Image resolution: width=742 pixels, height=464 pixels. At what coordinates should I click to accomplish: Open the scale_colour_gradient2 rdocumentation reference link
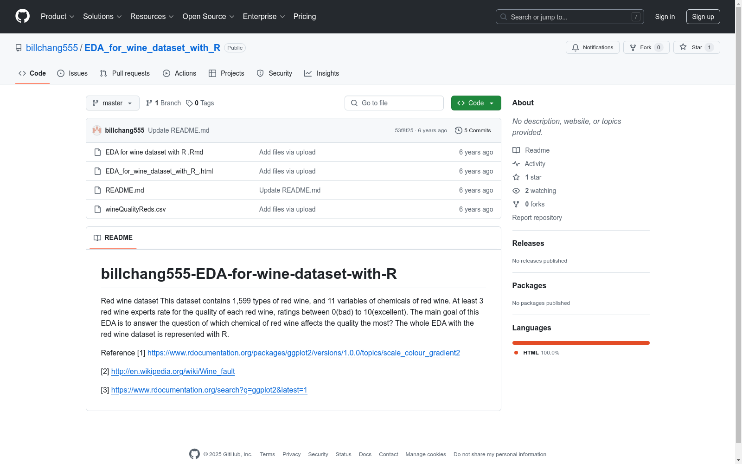tap(304, 353)
